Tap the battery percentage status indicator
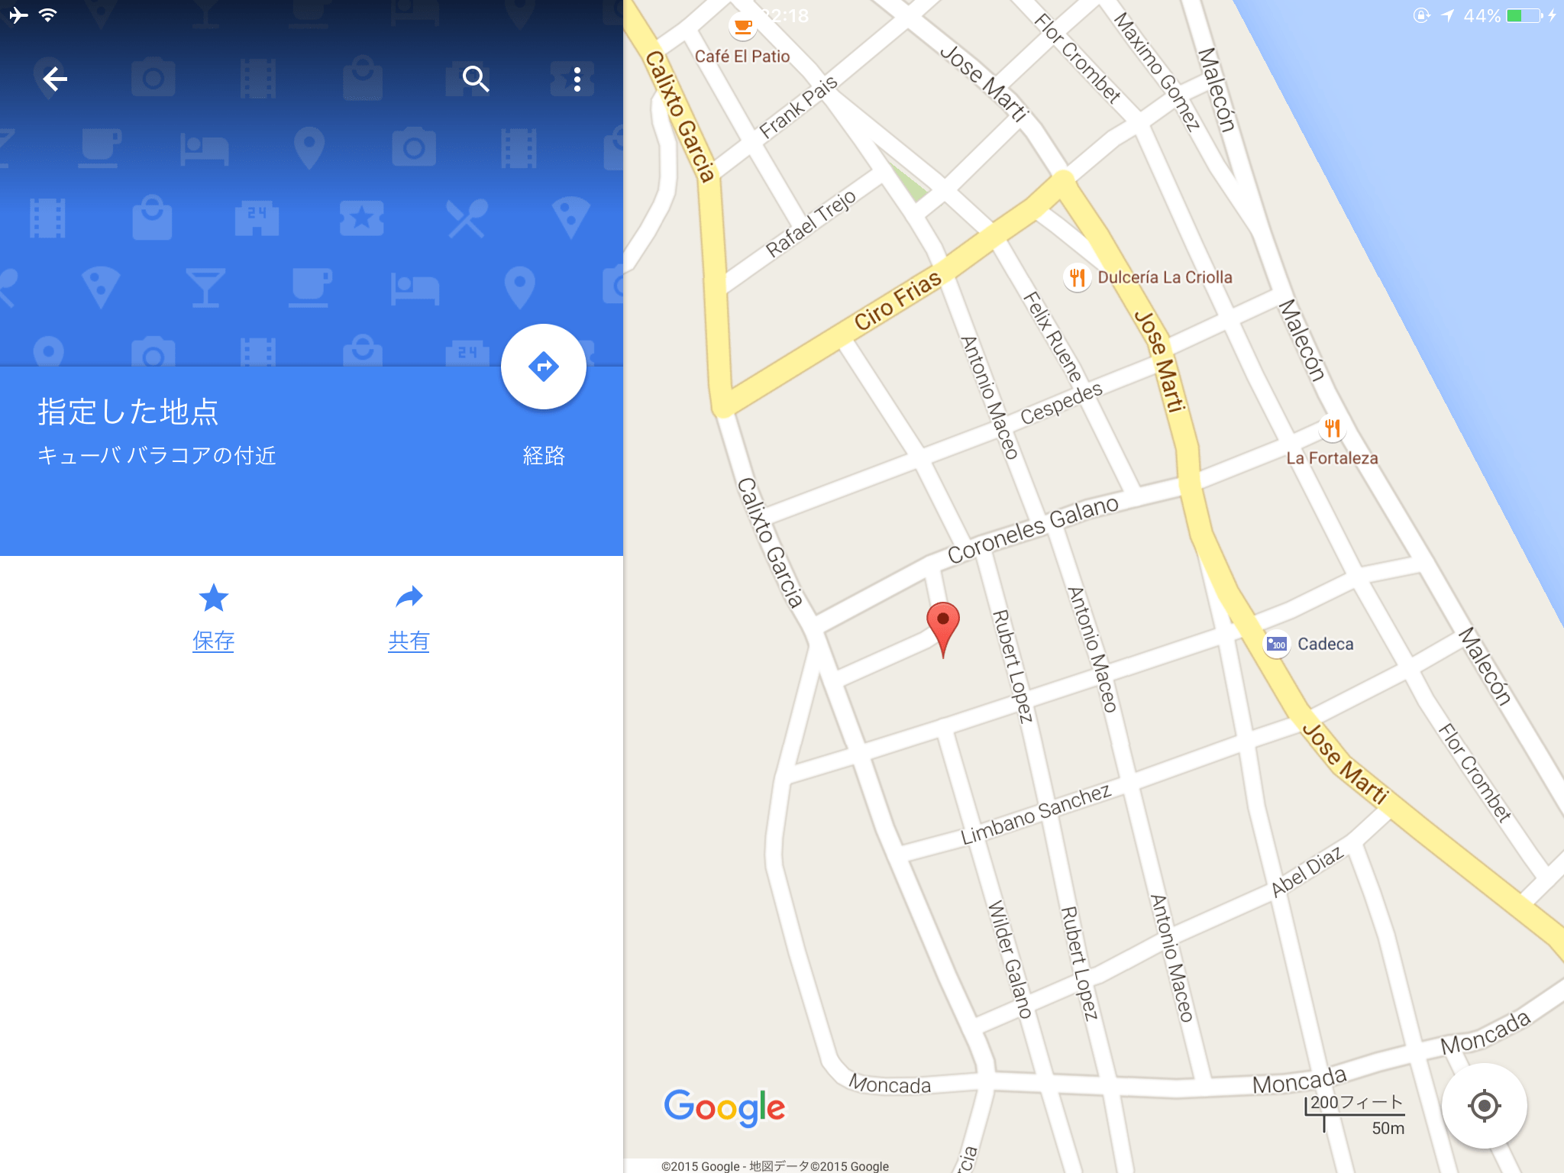1564x1173 pixels. pos(1482,15)
